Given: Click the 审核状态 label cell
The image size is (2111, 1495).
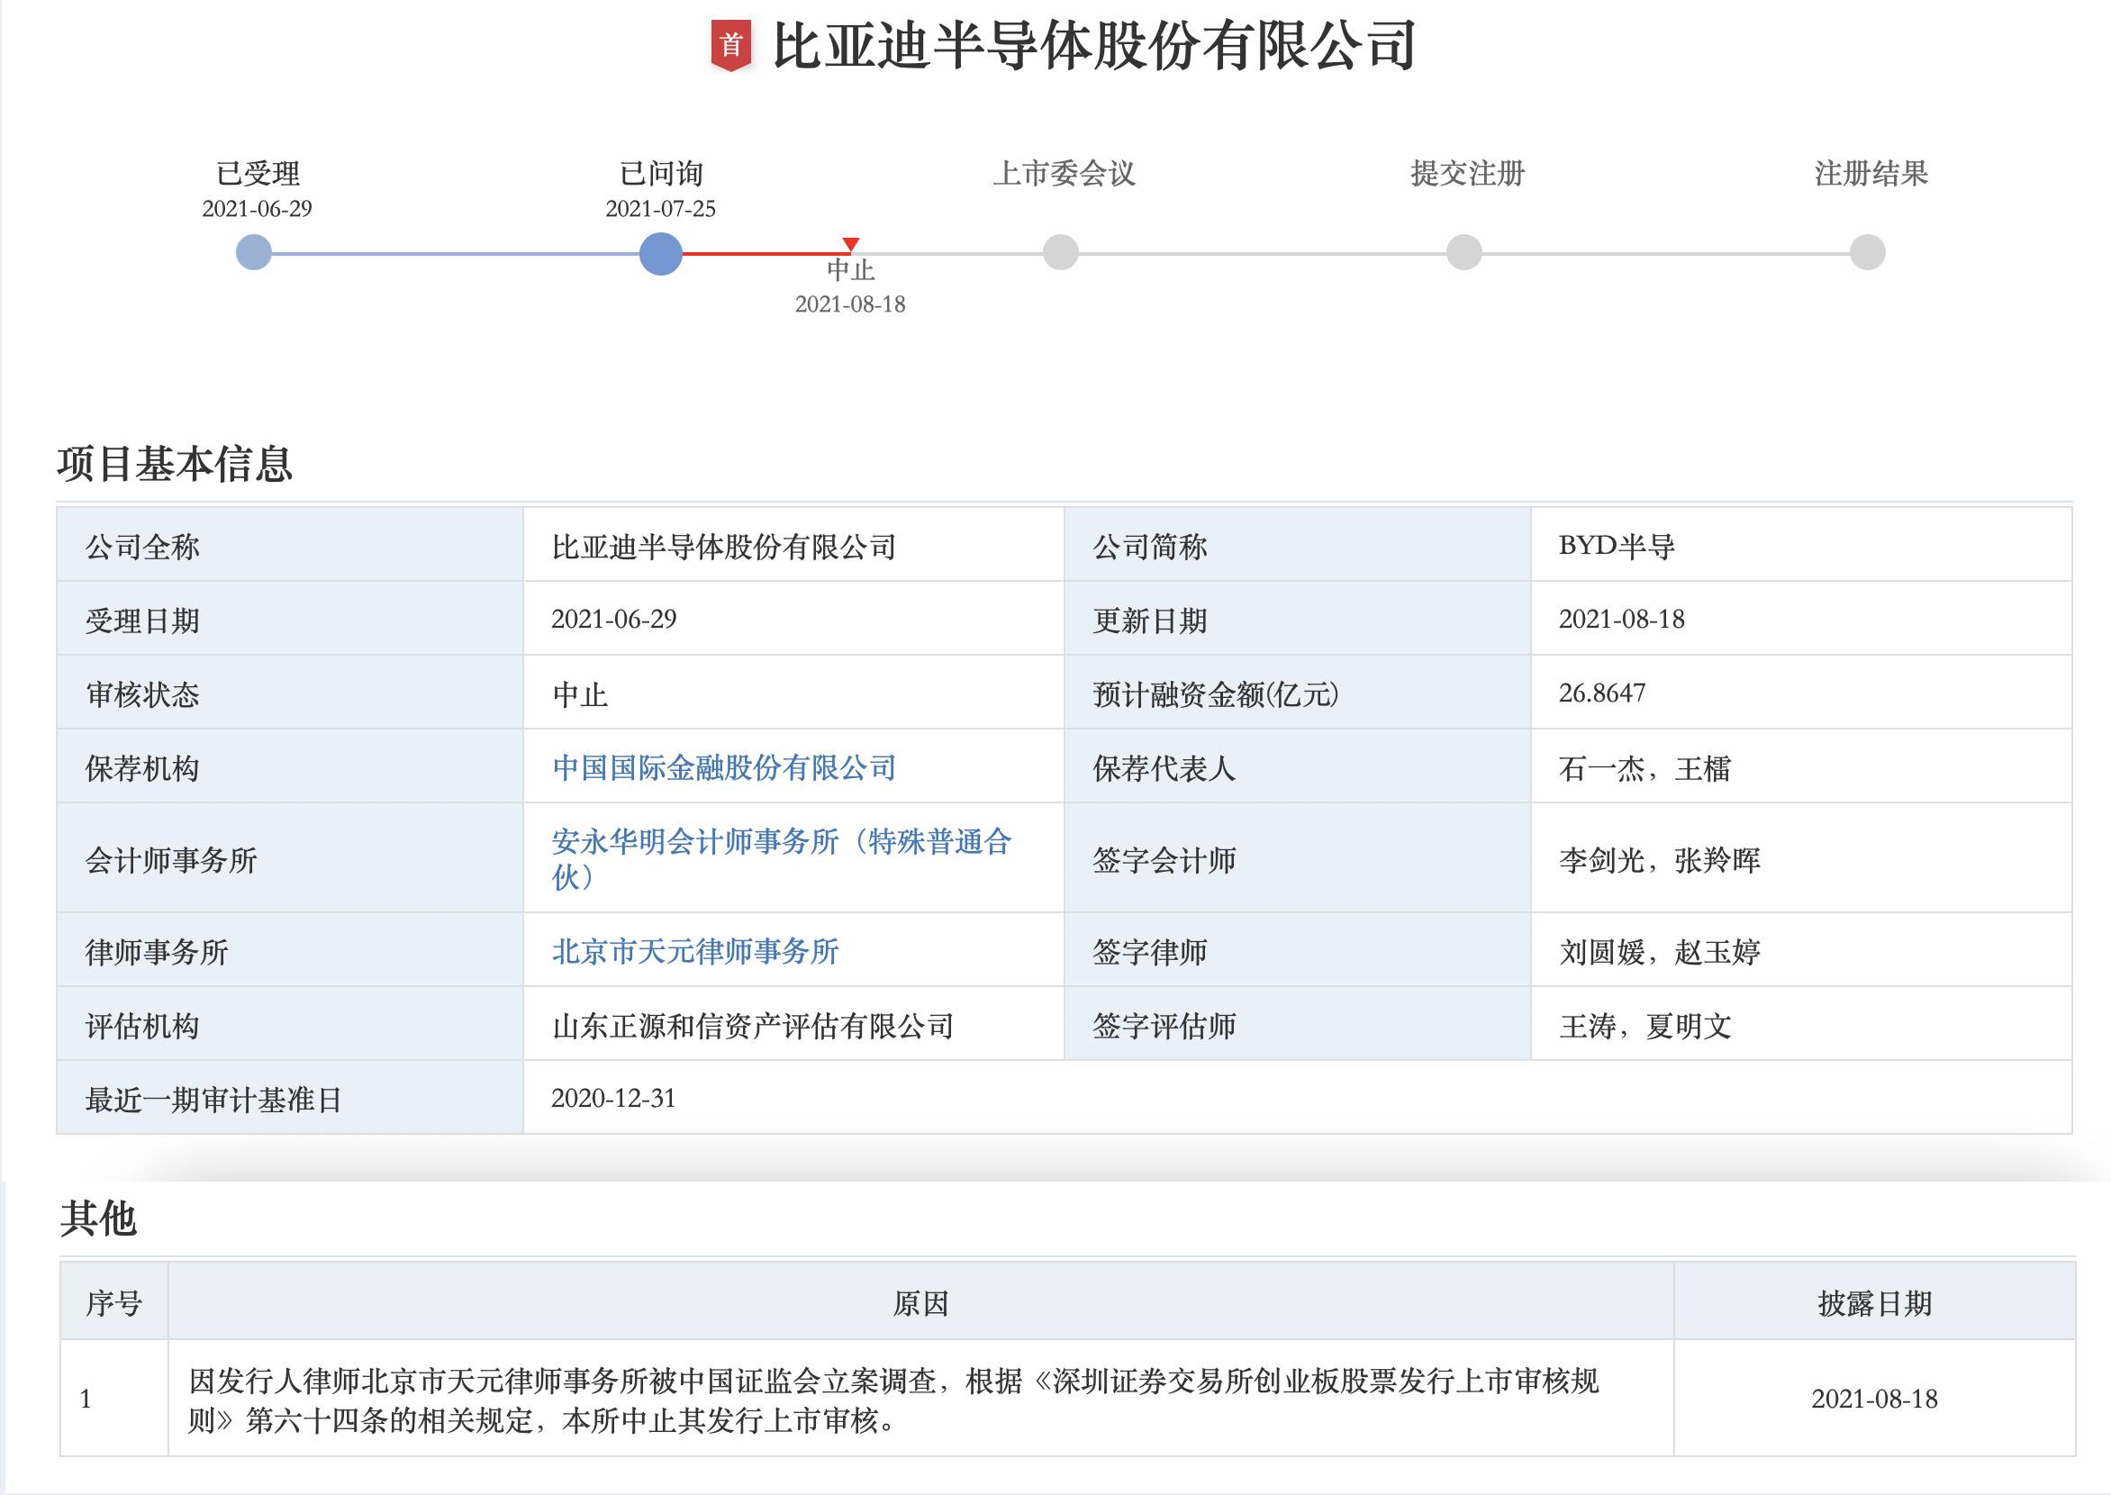Looking at the screenshot, I should 290,693.
